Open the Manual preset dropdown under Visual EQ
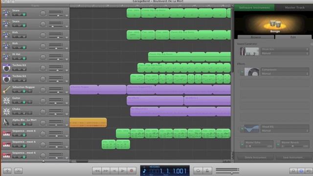 (285, 131)
